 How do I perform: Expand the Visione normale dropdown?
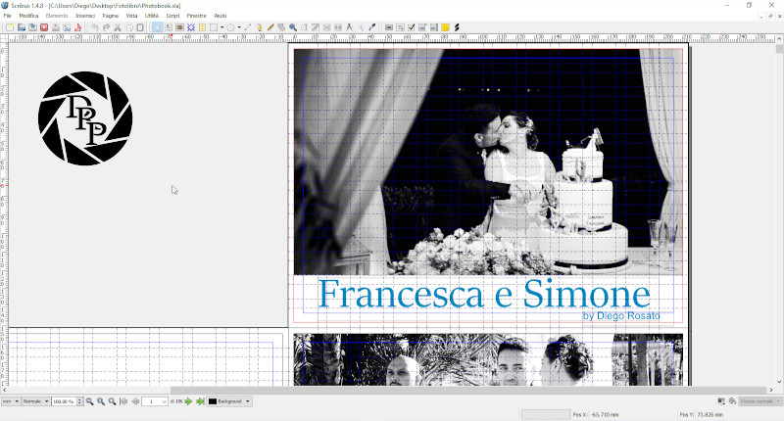759,401
